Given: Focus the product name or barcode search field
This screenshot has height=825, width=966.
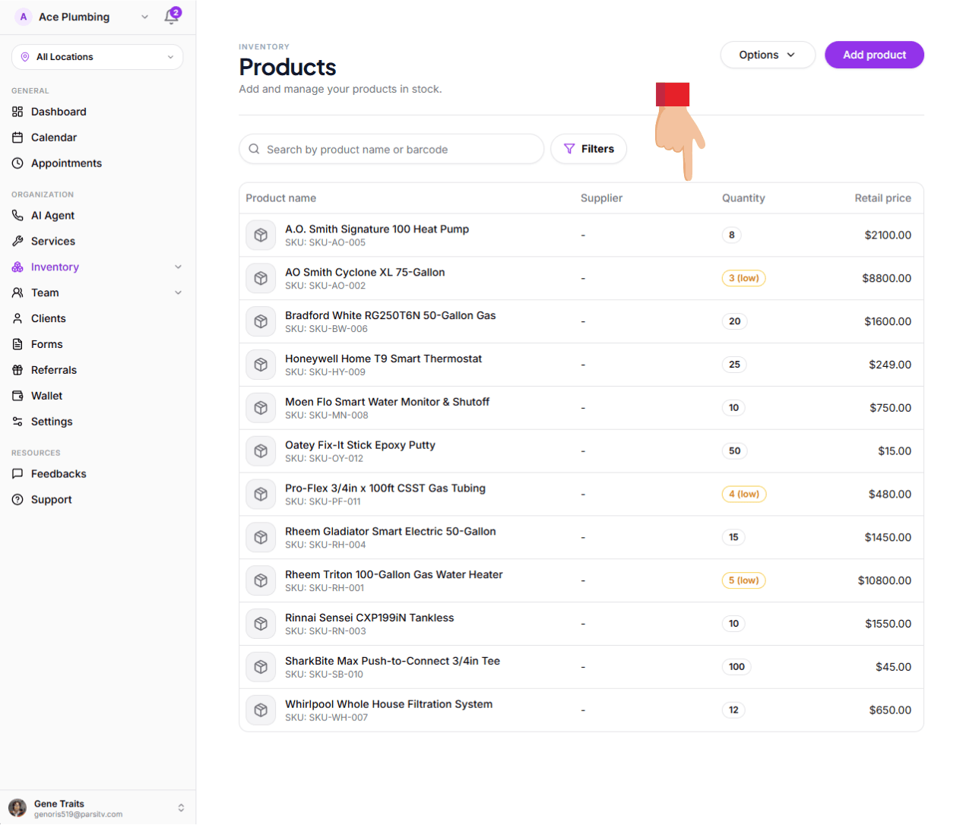Looking at the screenshot, I should coord(391,150).
